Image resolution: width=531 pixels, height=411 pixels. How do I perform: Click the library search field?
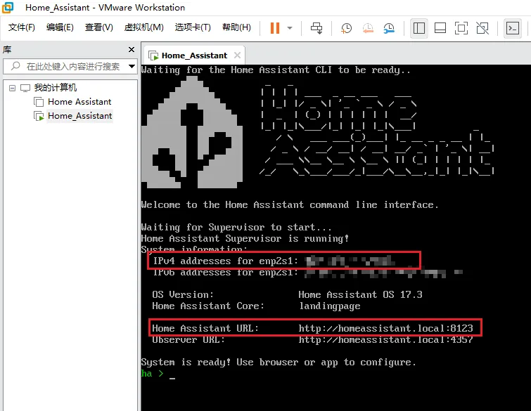70,66
